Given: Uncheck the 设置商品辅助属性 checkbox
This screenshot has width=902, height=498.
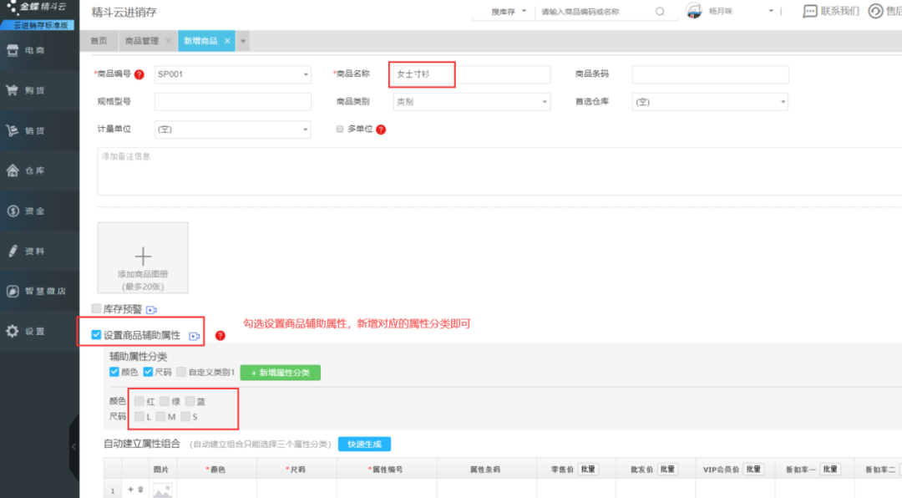Looking at the screenshot, I should [x=96, y=335].
